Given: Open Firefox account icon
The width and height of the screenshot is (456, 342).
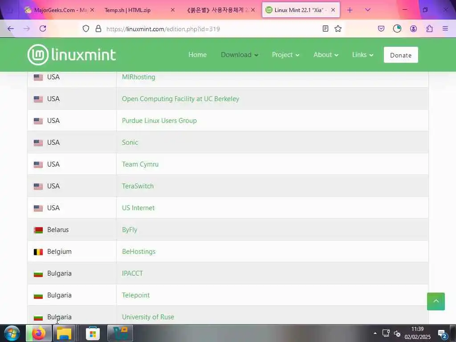Looking at the screenshot, I should tap(413, 28).
